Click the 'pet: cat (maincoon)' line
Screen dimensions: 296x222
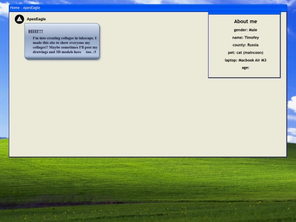point(246,53)
